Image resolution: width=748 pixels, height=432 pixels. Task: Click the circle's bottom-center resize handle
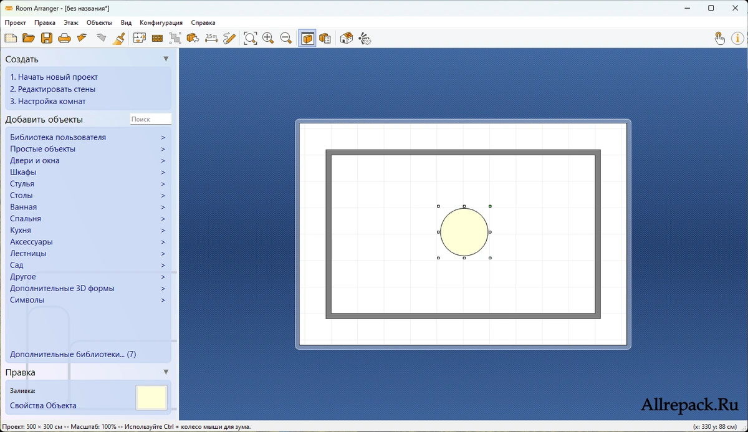tap(464, 257)
